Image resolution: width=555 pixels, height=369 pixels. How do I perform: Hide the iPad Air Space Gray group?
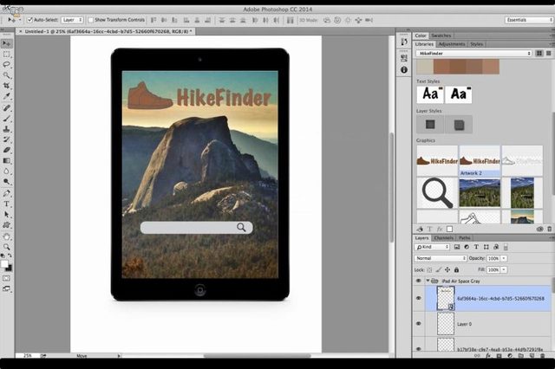(418, 281)
